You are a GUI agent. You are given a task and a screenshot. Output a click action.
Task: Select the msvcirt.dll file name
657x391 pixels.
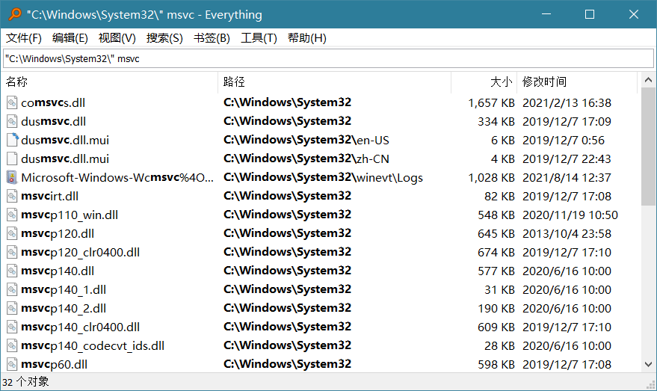click(x=50, y=196)
